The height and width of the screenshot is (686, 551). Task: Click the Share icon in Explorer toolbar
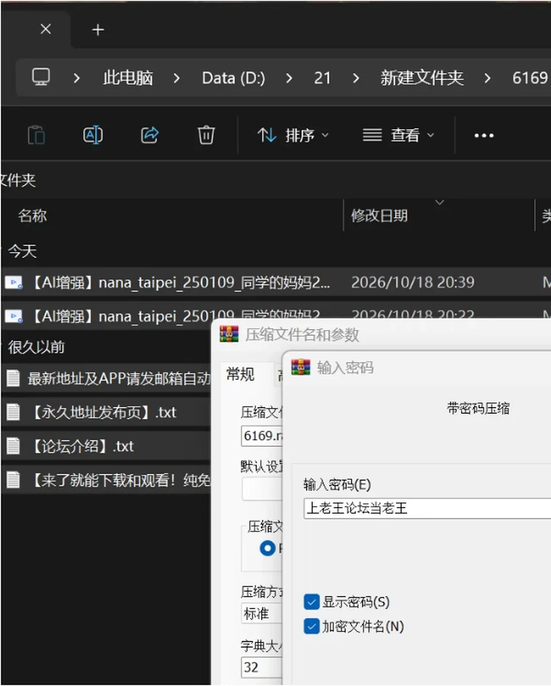(150, 135)
